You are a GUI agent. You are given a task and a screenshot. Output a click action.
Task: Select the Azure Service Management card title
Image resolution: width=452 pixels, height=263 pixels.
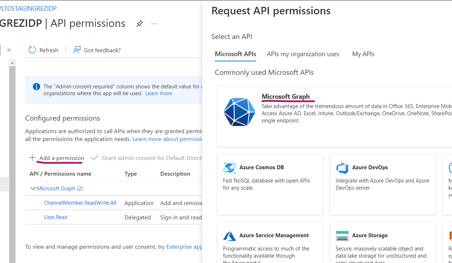274,235
